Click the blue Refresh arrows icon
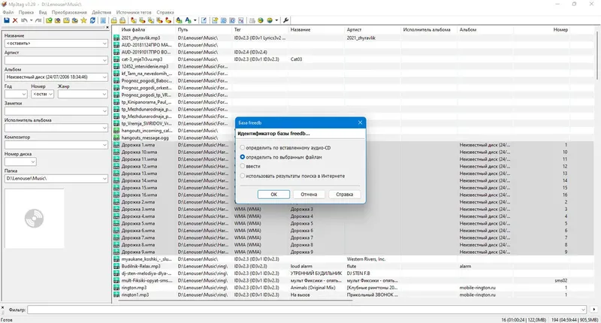The width and height of the screenshot is (601, 323). tap(92, 20)
